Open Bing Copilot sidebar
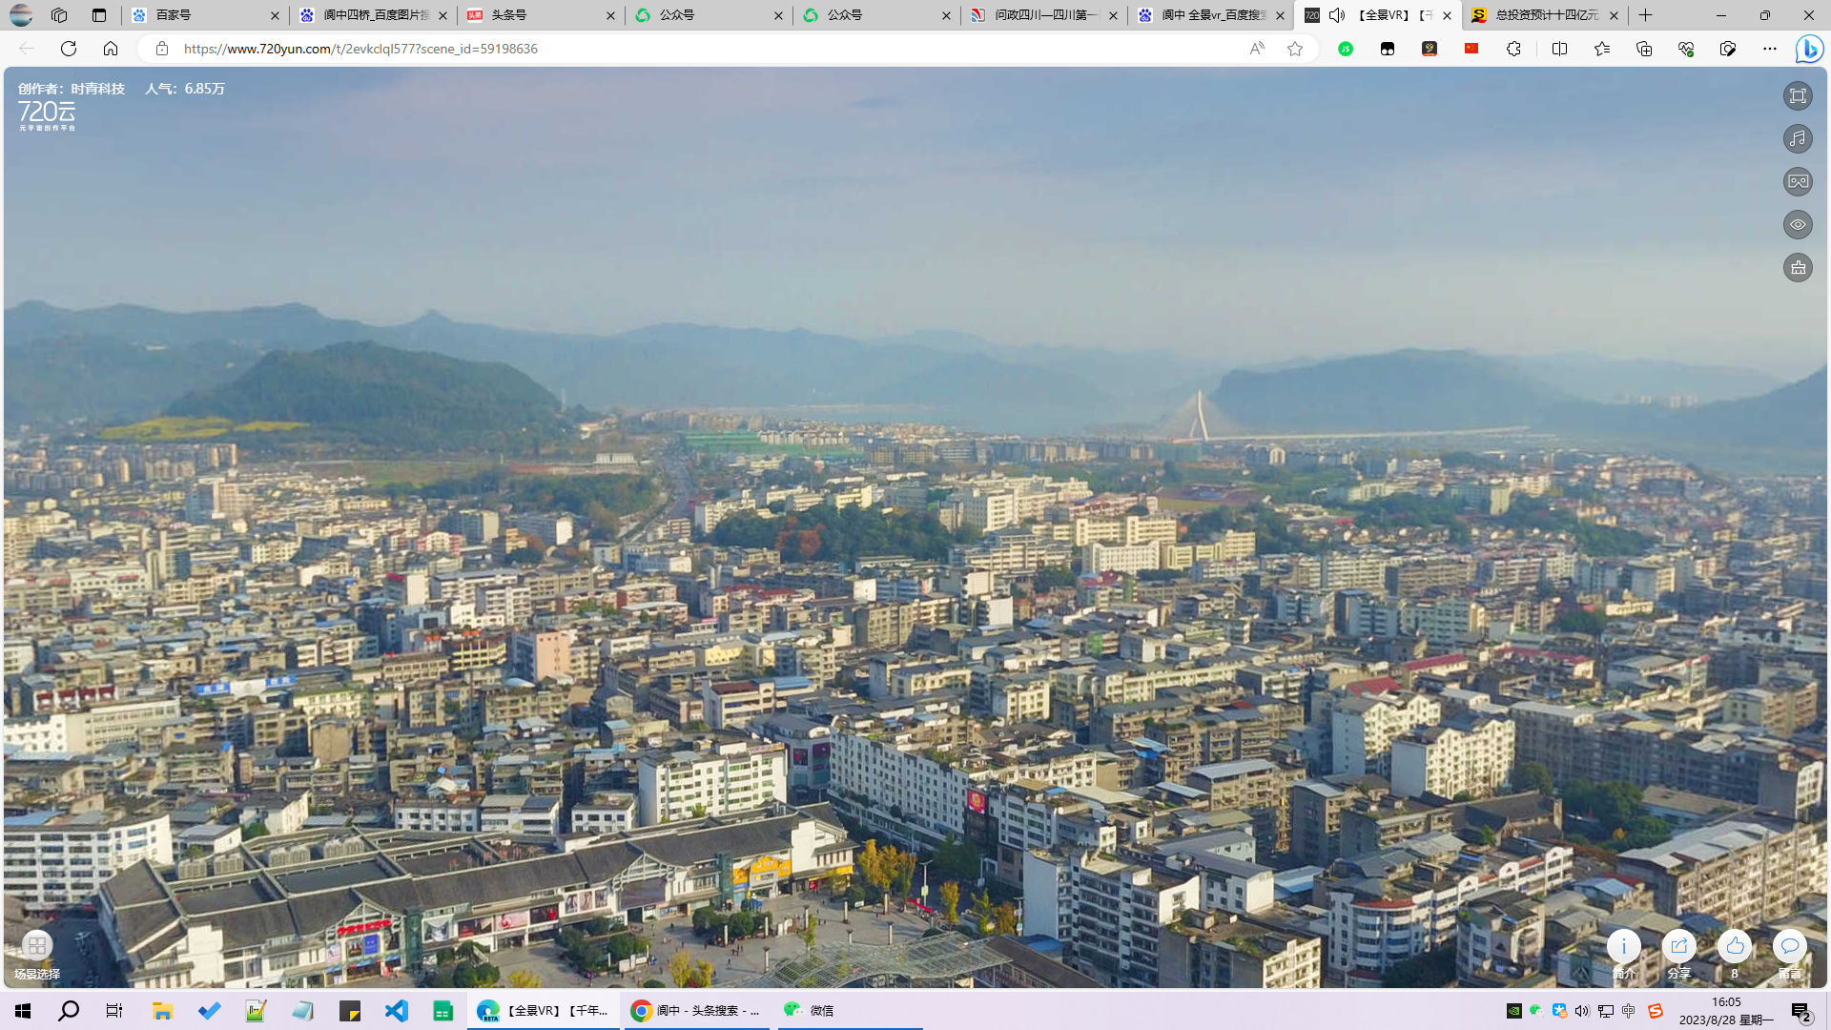1831x1030 pixels. [1809, 49]
